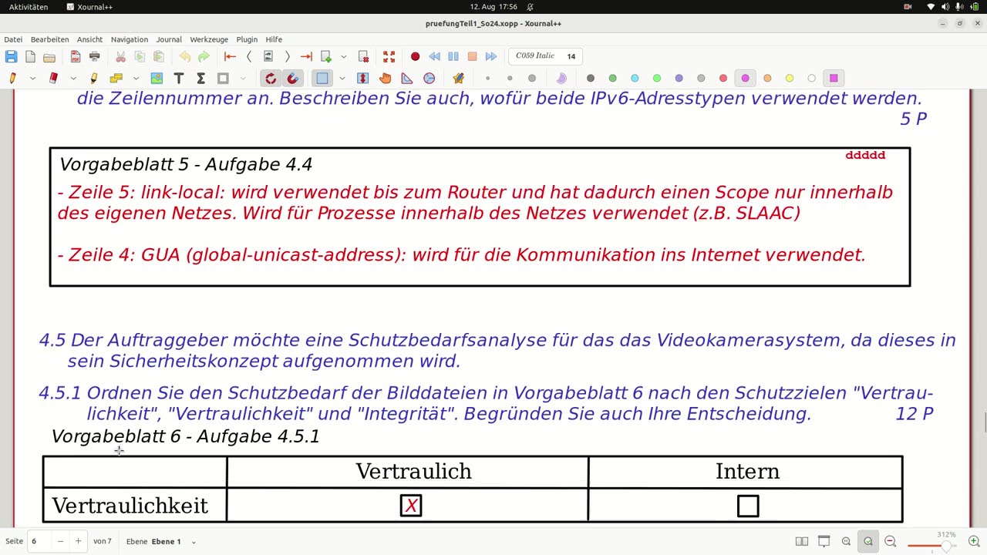This screenshot has height=555, width=987.
Task: Go to the previous page
Action: click(x=249, y=56)
